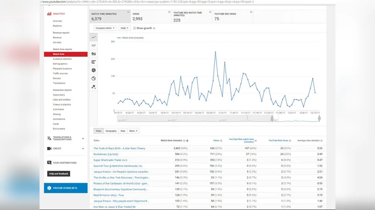Open the Daily interval dropdown
The width and height of the screenshot is (375, 210).
pos(125,28)
